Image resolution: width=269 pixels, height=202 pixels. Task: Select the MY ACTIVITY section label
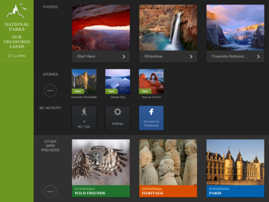(50, 108)
